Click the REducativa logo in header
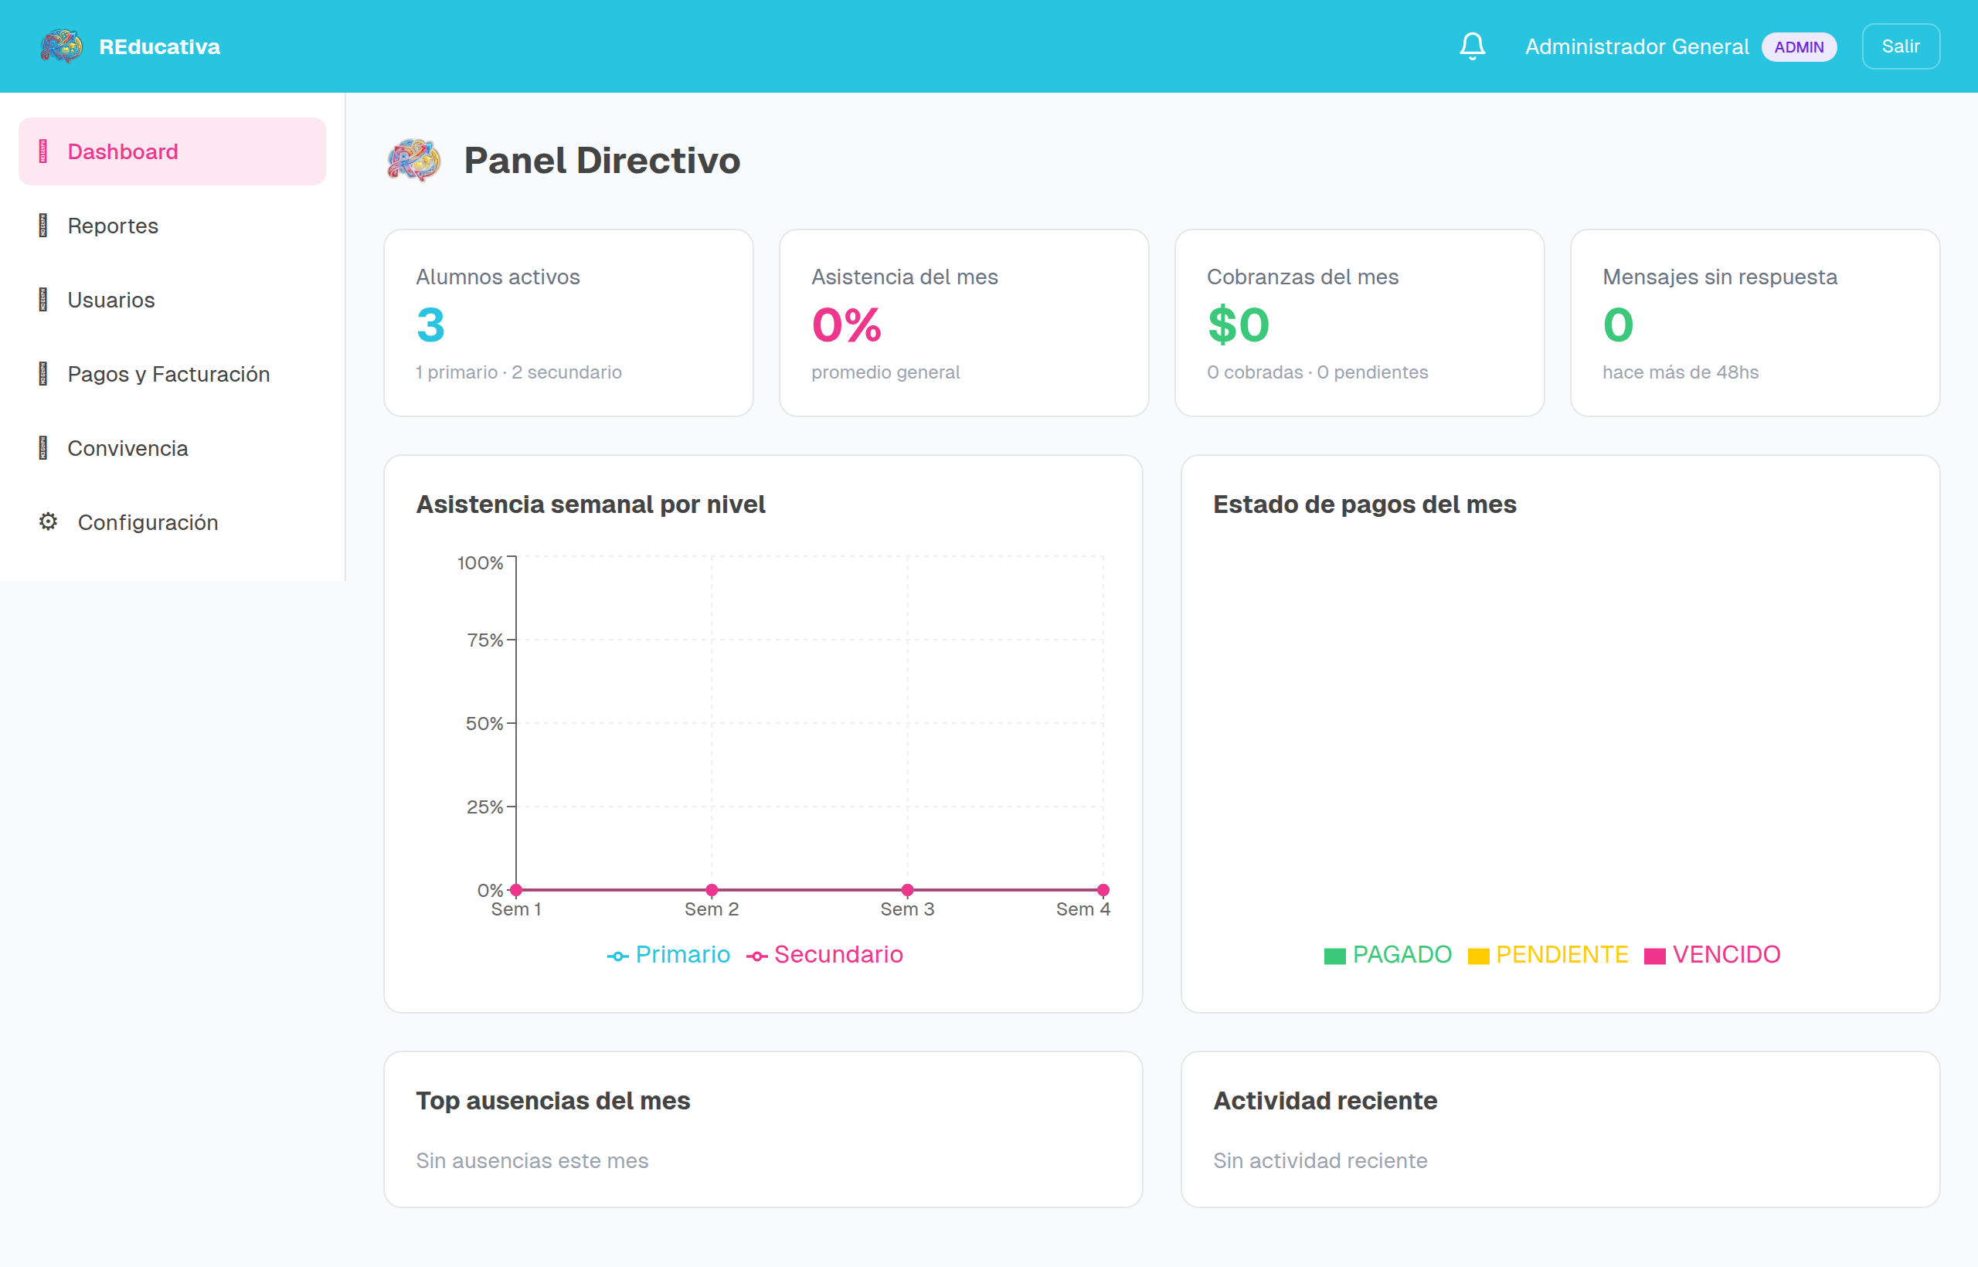The image size is (1978, 1267). click(62, 46)
